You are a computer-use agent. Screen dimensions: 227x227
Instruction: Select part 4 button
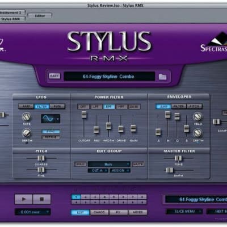pyautogui.click(x=104, y=197)
